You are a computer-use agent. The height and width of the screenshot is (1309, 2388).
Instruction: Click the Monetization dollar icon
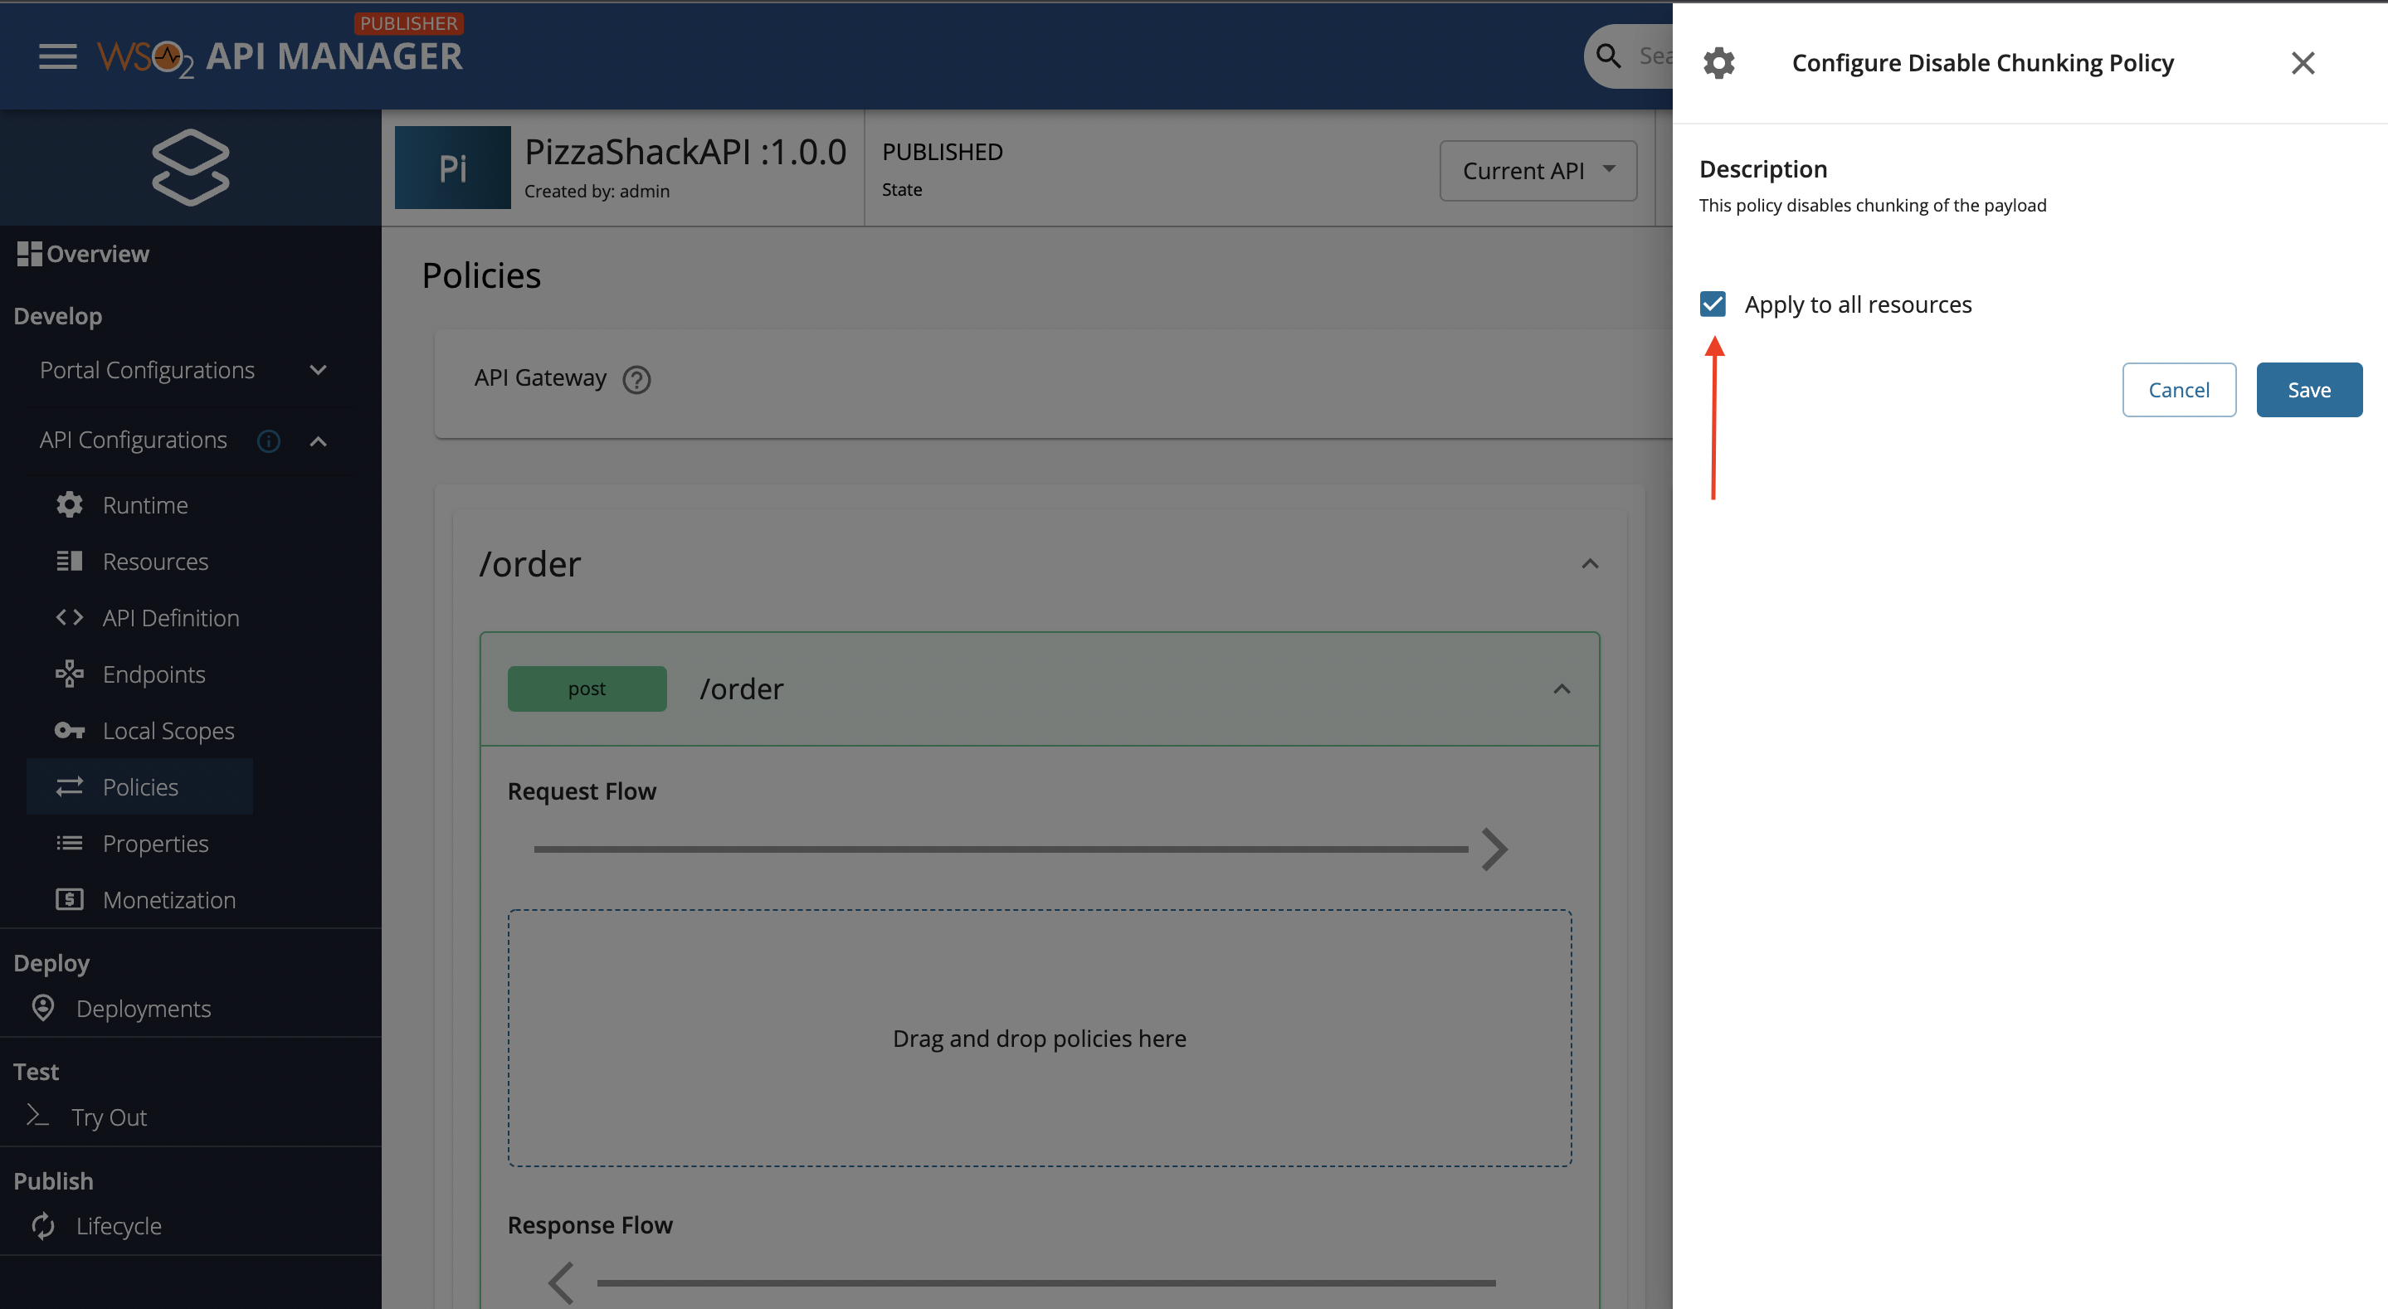pyautogui.click(x=70, y=899)
